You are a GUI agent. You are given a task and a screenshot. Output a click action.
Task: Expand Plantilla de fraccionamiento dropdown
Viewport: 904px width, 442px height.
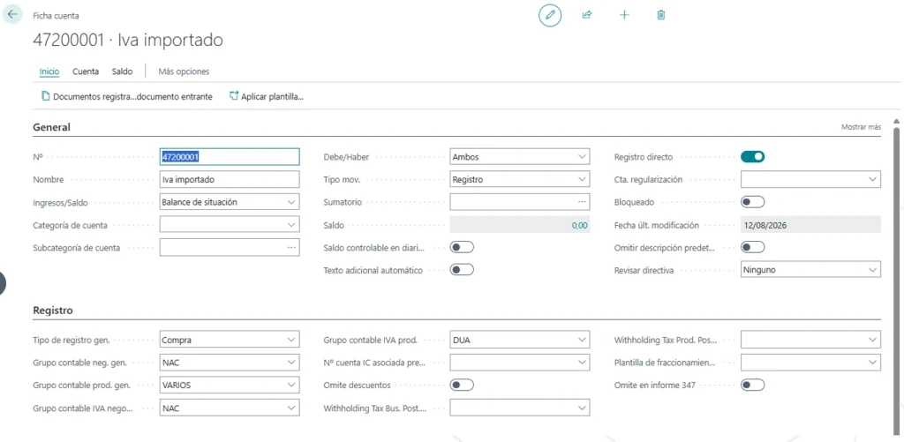tap(872, 363)
